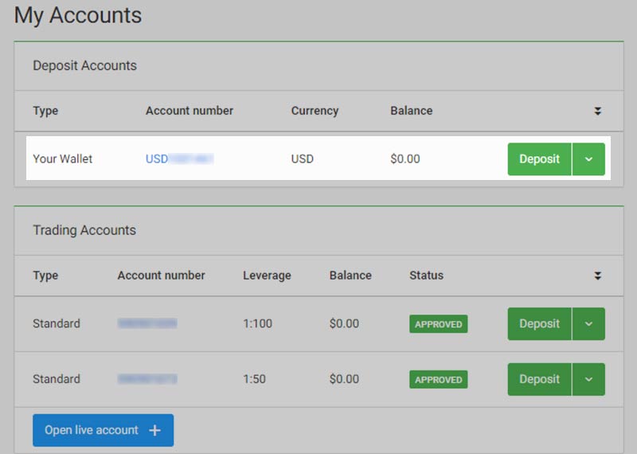Select the Leverage column header
Image resolution: width=637 pixels, height=454 pixels.
[267, 276]
